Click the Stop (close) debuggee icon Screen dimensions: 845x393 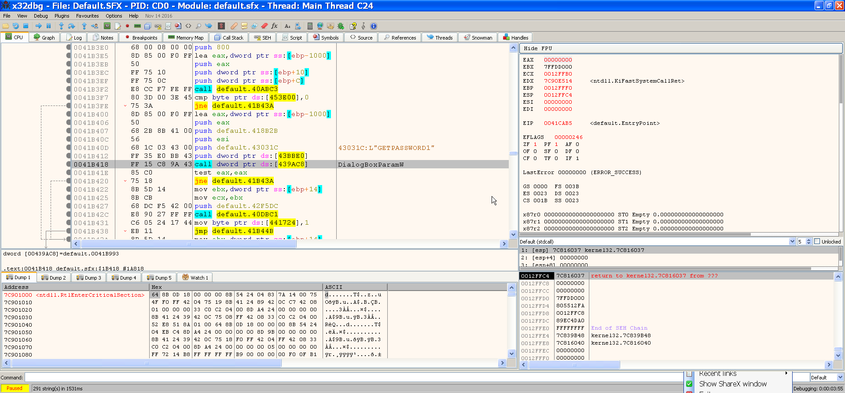click(26, 26)
